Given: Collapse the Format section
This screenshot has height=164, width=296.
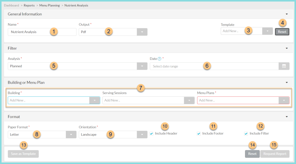Looking at the screenshot, I should point(287,117).
